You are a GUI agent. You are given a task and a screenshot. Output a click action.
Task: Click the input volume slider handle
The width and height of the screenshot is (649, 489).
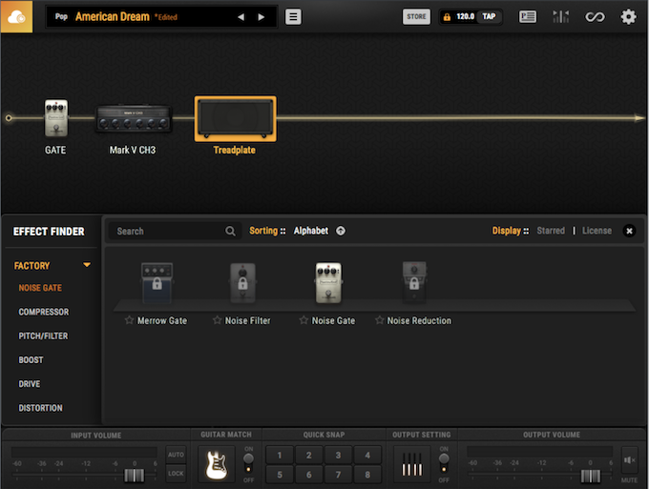click(135, 476)
